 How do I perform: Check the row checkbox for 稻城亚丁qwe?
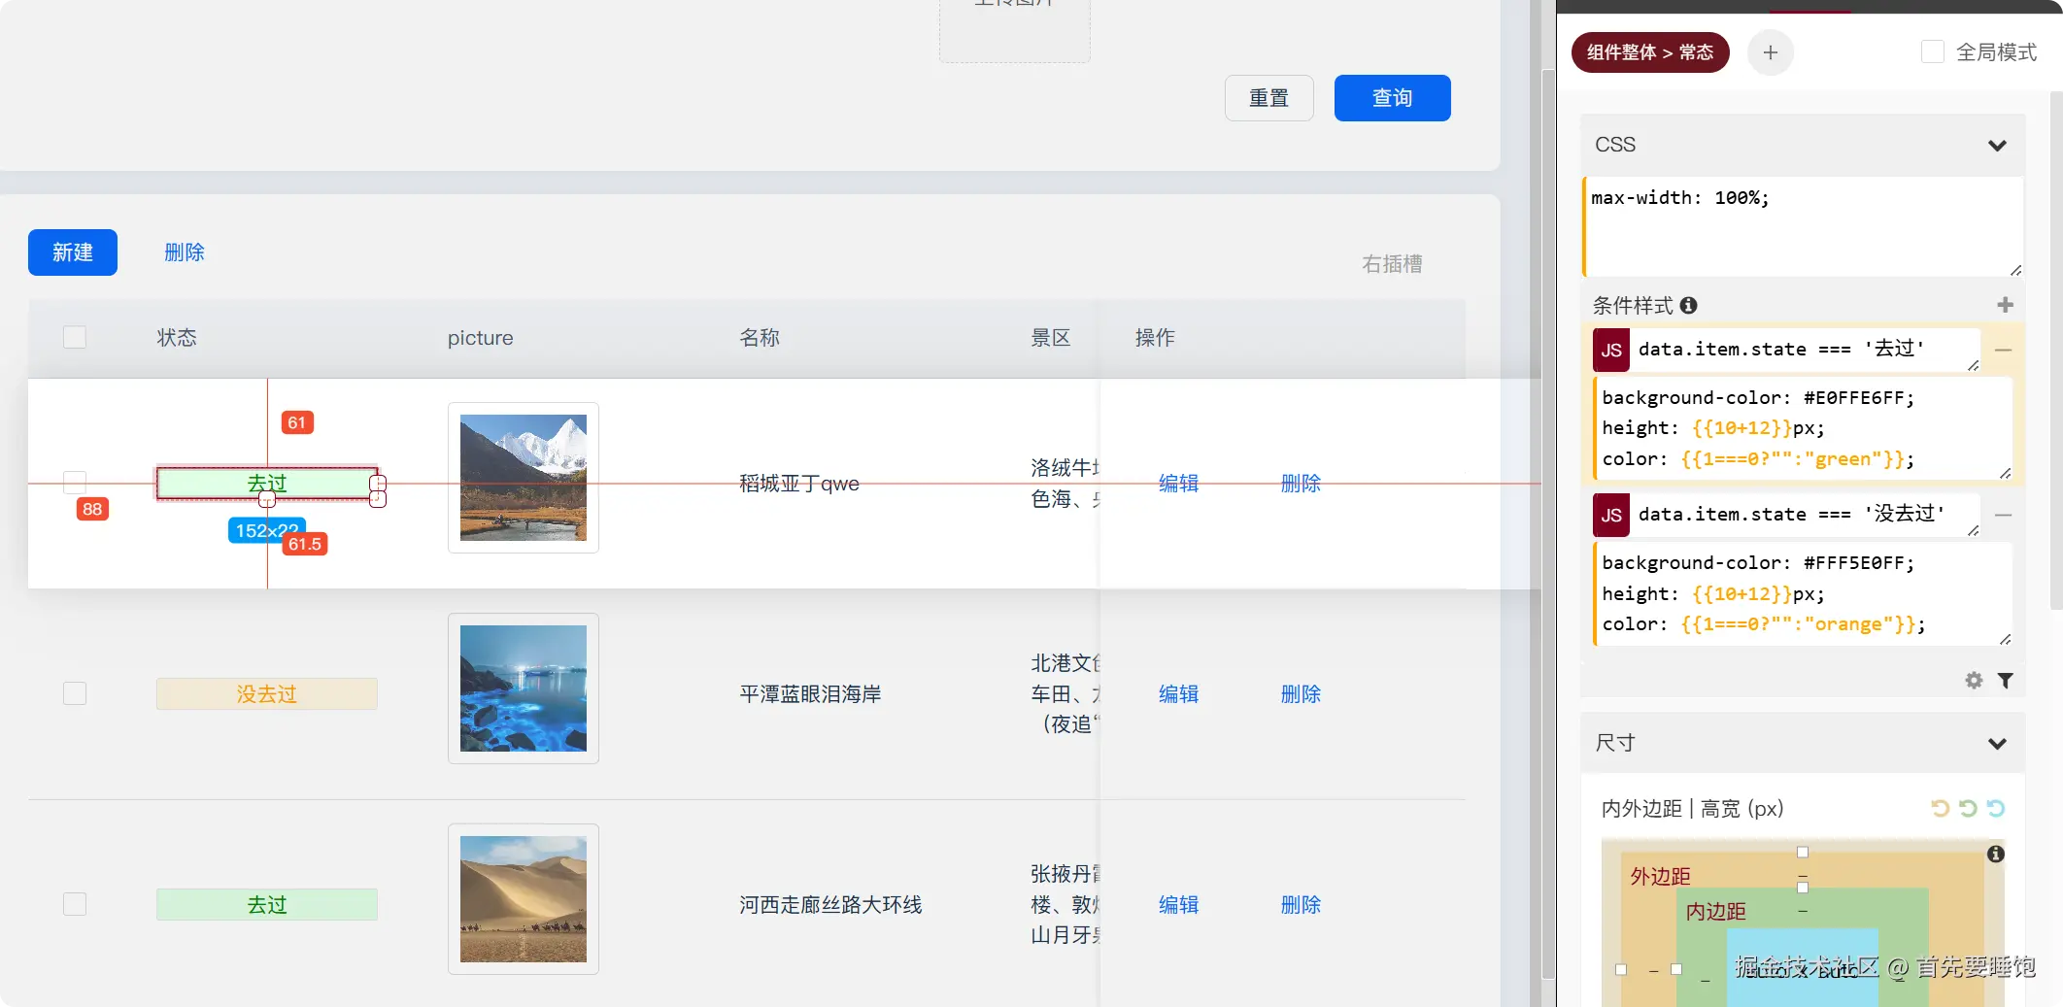(x=75, y=483)
